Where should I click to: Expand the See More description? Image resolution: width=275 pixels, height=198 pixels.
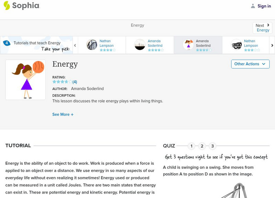pyautogui.click(x=63, y=114)
